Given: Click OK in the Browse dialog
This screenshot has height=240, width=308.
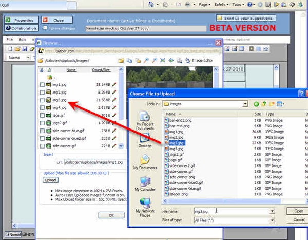Looking at the screenshot, I should click(111, 215).
